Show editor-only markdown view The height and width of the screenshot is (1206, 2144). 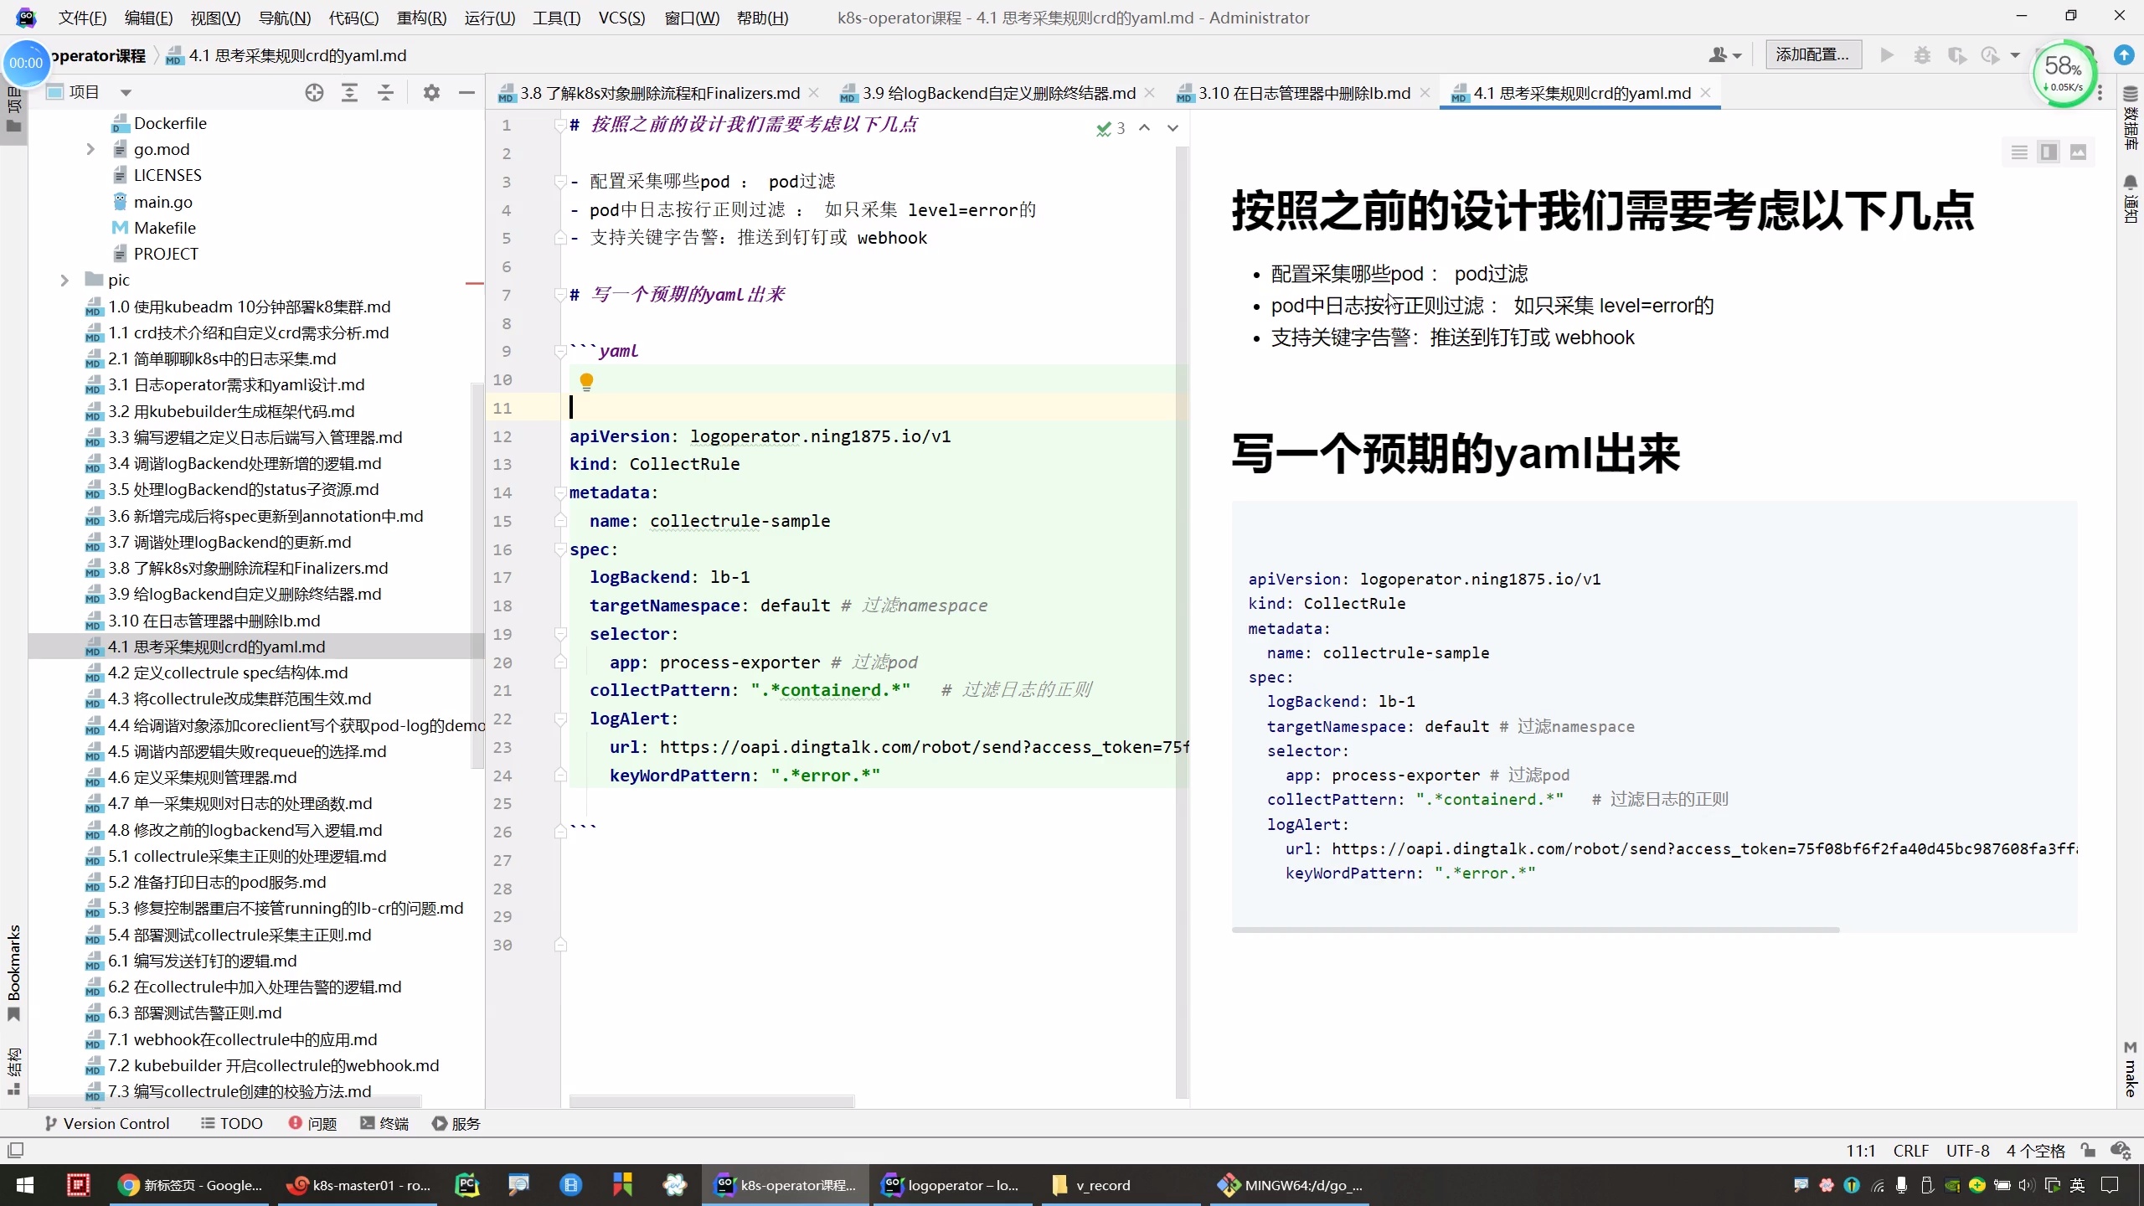coord(2018,152)
